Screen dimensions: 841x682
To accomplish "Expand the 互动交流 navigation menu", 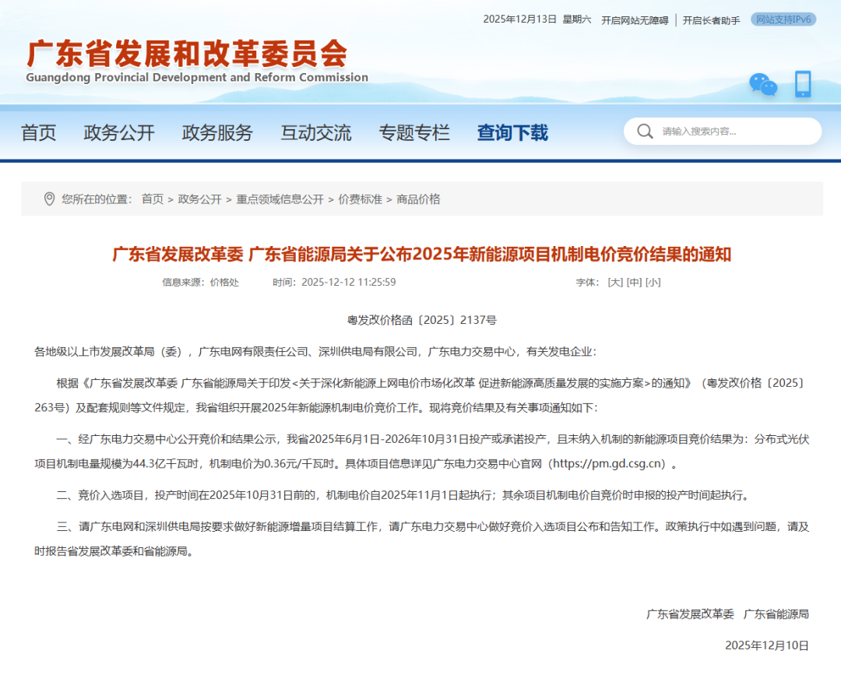I will click(316, 133).
